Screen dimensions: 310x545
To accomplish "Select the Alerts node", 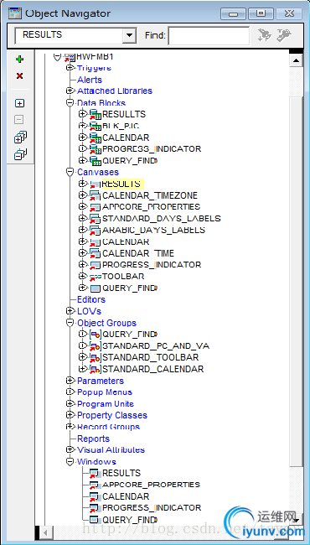I will tap(90, 80).
